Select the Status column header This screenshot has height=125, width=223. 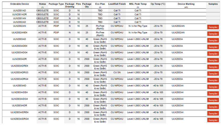click(x=42, y=4)
